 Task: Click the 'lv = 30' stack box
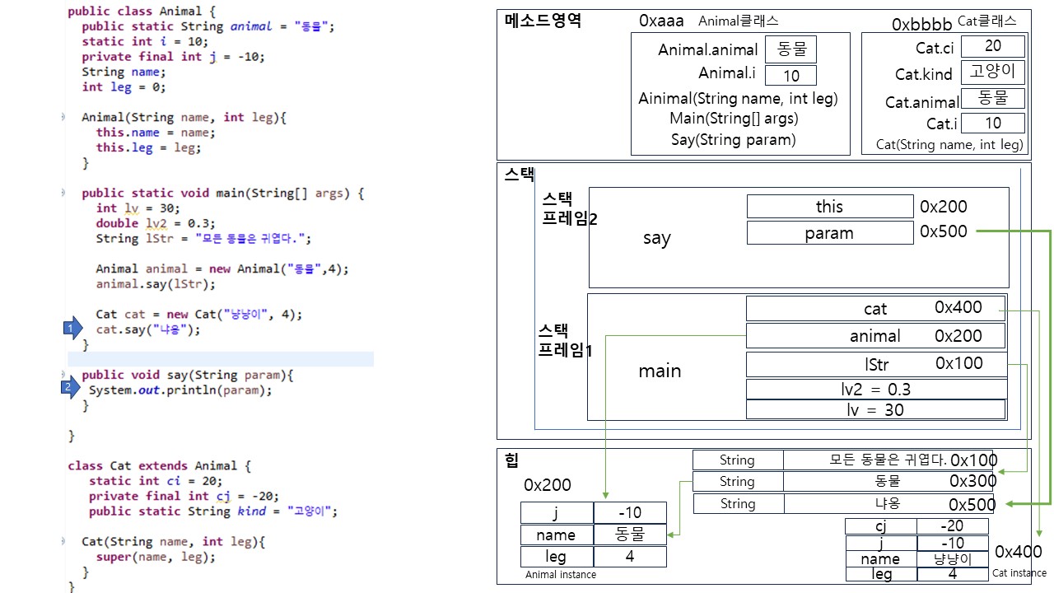pyautogui.click(x=875, y=409)
